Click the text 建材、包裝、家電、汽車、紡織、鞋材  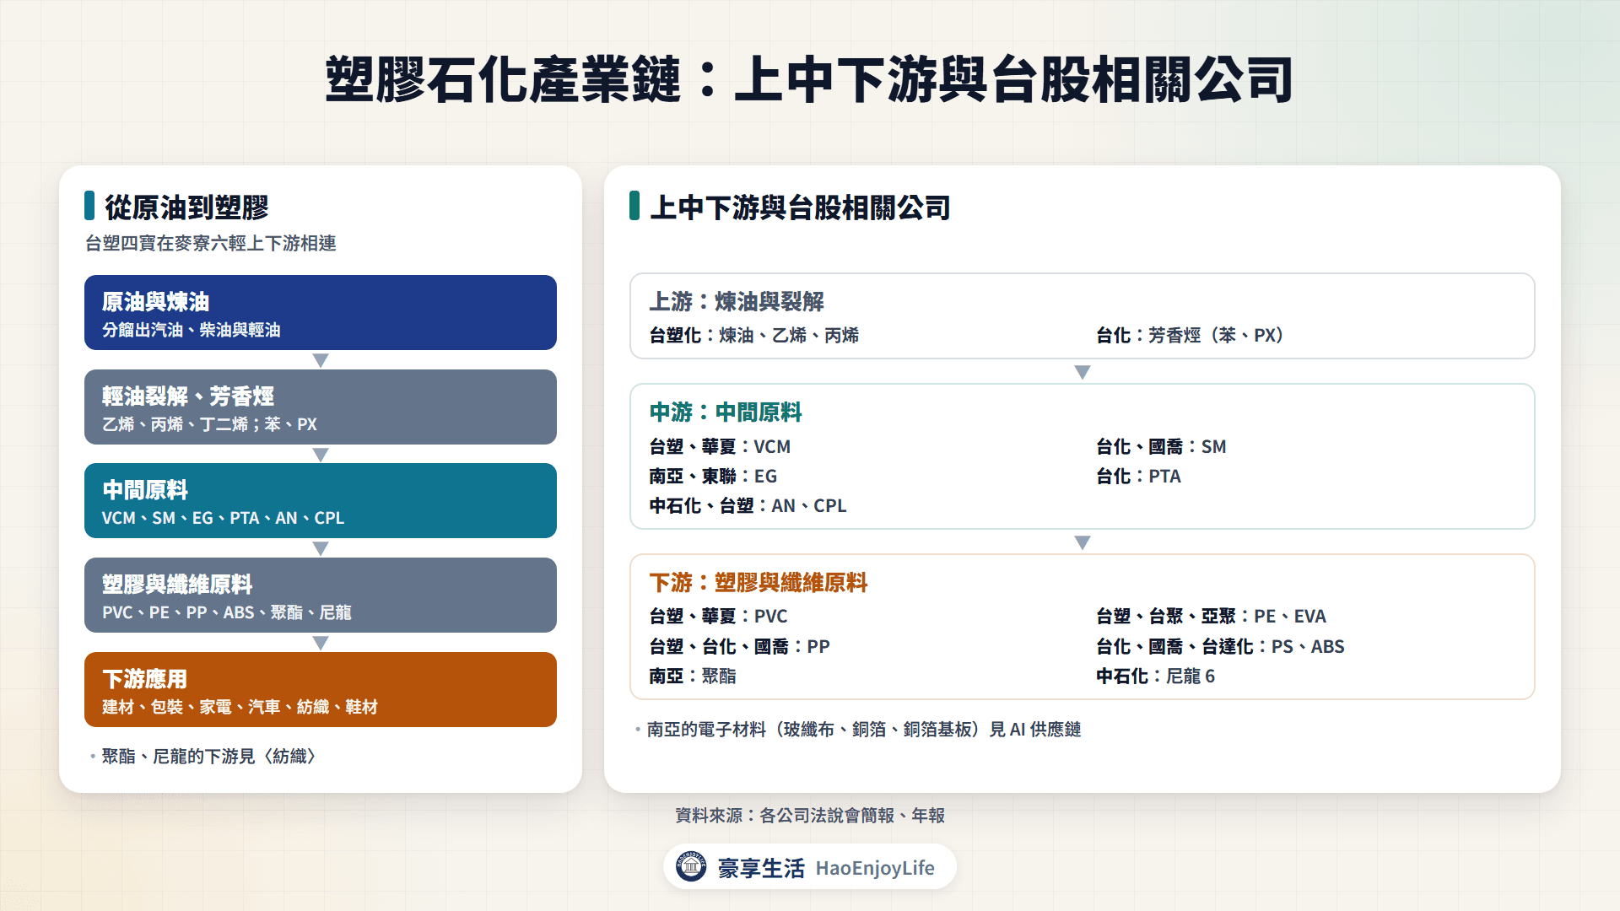pos(240,707)
